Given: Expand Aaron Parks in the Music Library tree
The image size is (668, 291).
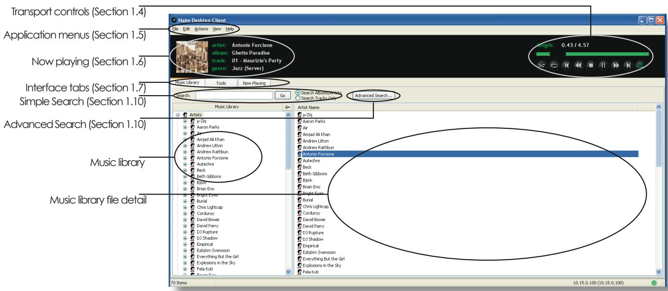Looking at the screenshot, I should [x=185, y=127].
